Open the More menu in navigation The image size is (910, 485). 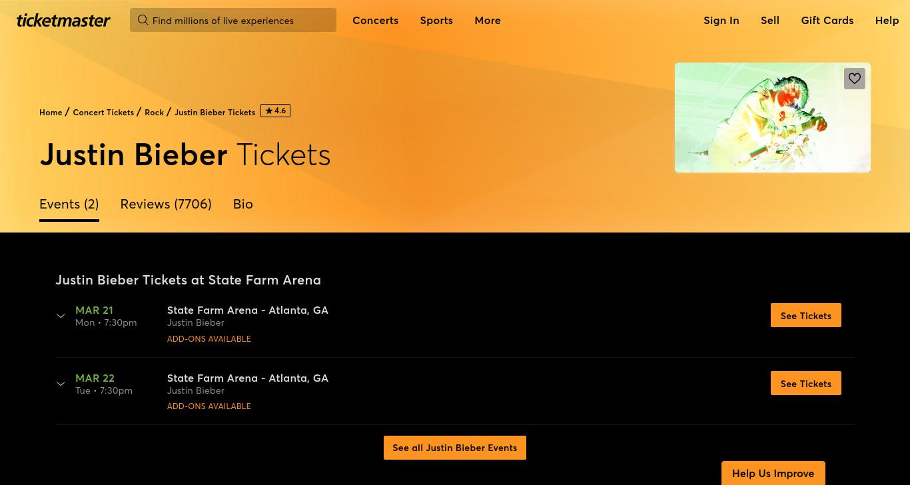pos(488,20)
